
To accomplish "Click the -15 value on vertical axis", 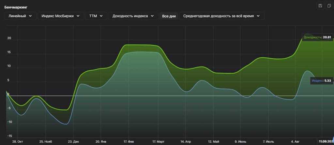I will [x=9, y=136].
